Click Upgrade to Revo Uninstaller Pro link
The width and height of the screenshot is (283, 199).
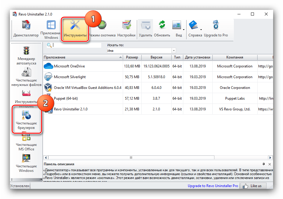click(213, 186)
